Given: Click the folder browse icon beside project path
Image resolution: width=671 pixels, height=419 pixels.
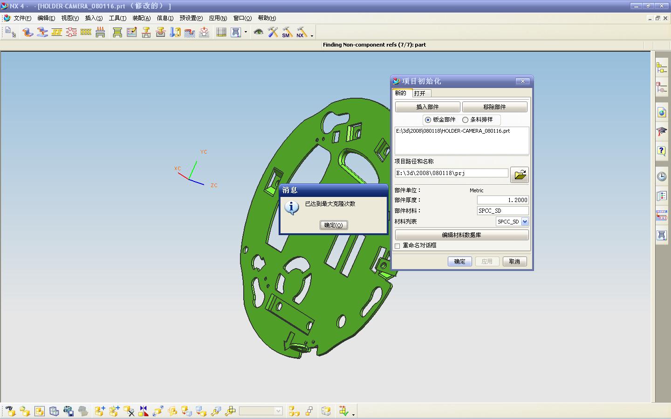Looking at the screenshot, I should tap(520, 175).
